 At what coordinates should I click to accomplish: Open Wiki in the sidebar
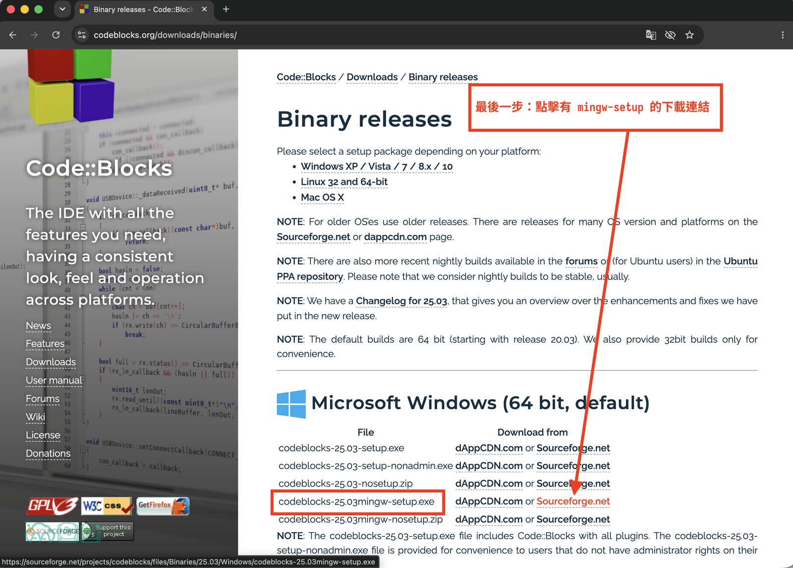pos(36,417)
